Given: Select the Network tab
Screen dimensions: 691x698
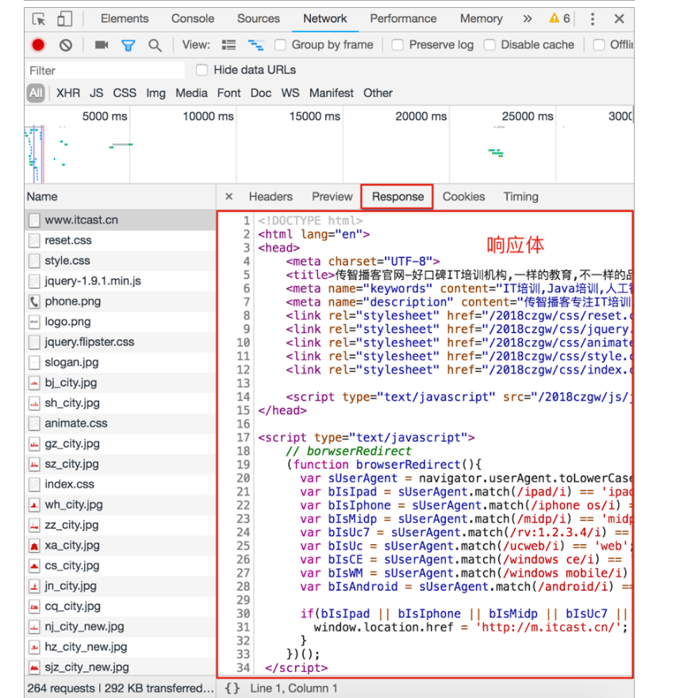Looking at the screenshot, I should (325, 19).
